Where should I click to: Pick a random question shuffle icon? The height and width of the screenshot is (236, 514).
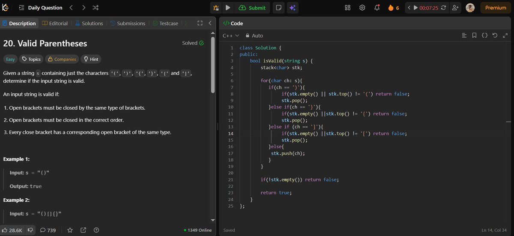(96, 8)
